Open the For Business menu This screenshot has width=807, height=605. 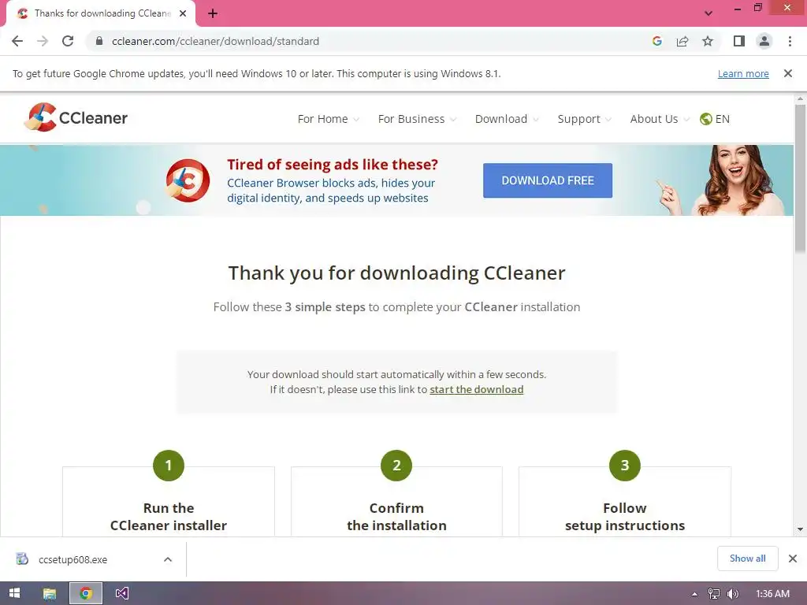417,119
